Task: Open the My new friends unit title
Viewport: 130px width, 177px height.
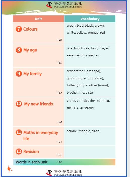Action: click(39, 104)
